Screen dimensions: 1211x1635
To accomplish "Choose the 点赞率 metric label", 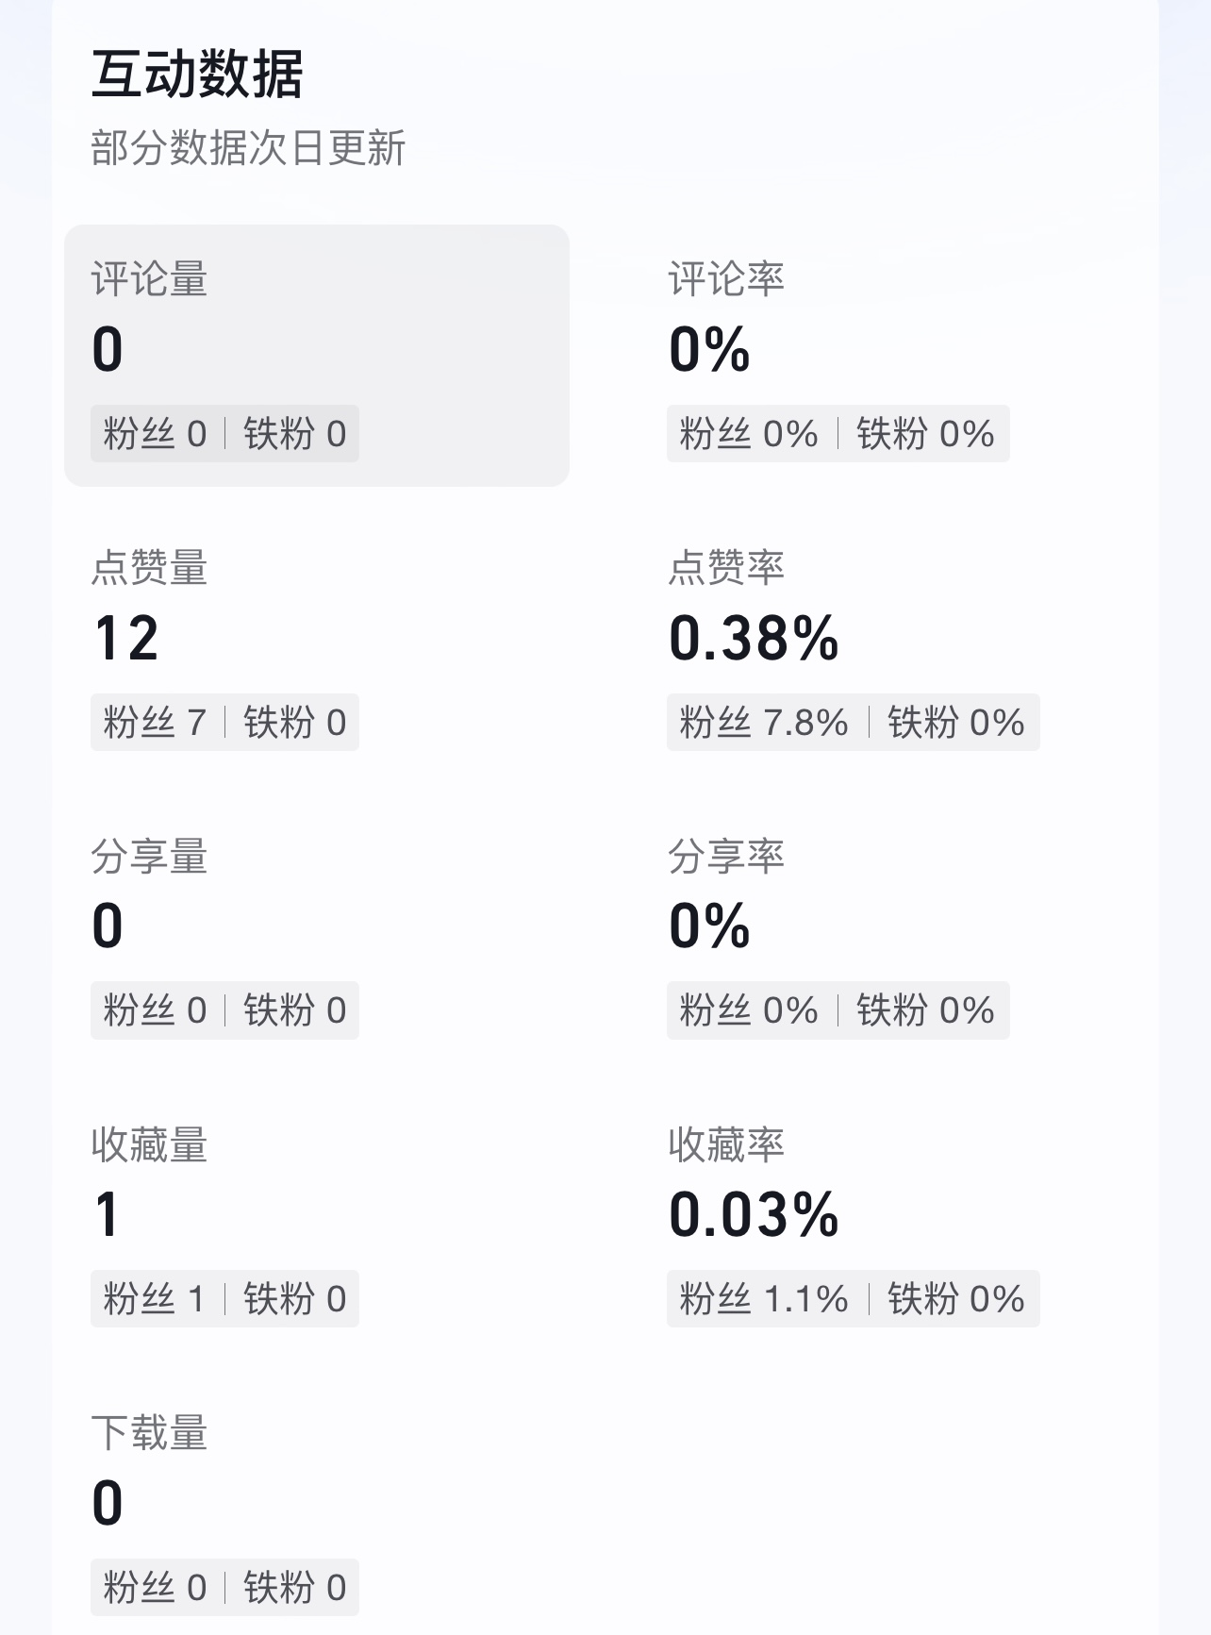I will tap(726, 568).
